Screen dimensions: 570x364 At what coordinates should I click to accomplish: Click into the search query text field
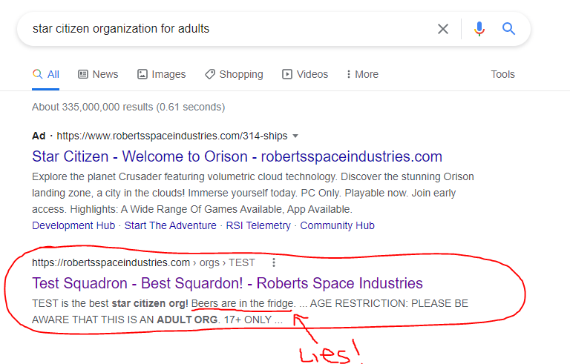click(x=223, y=29)
